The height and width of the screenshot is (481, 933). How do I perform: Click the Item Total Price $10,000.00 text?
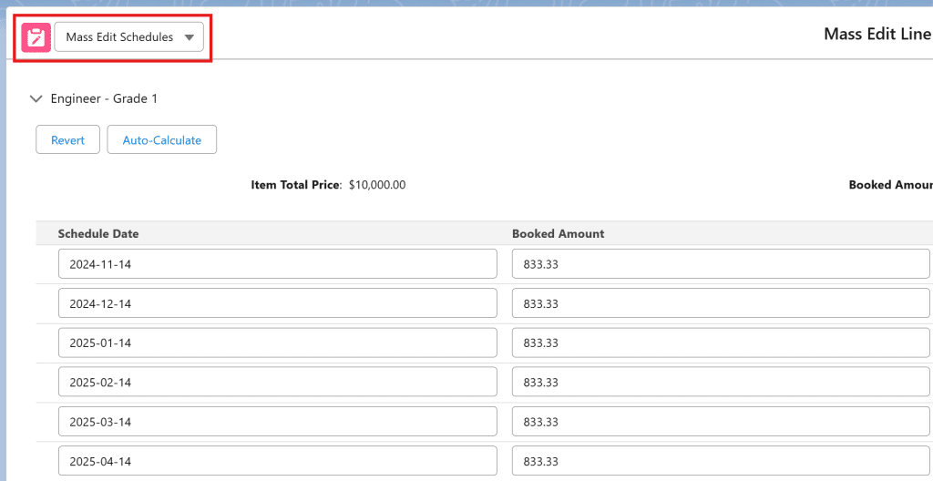[328, 185]
